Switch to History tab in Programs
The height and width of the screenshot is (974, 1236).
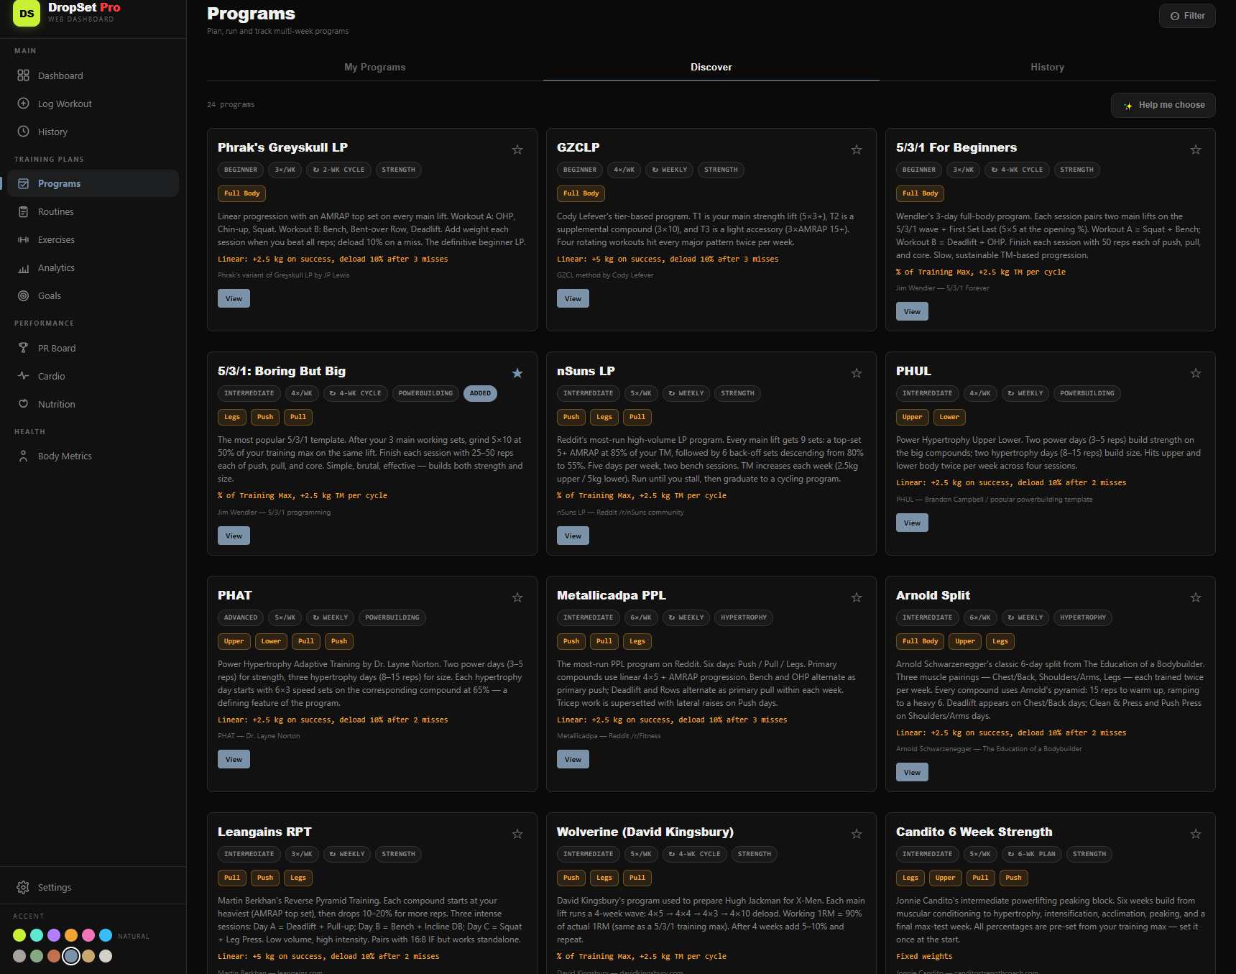[x=1048, y=67]
